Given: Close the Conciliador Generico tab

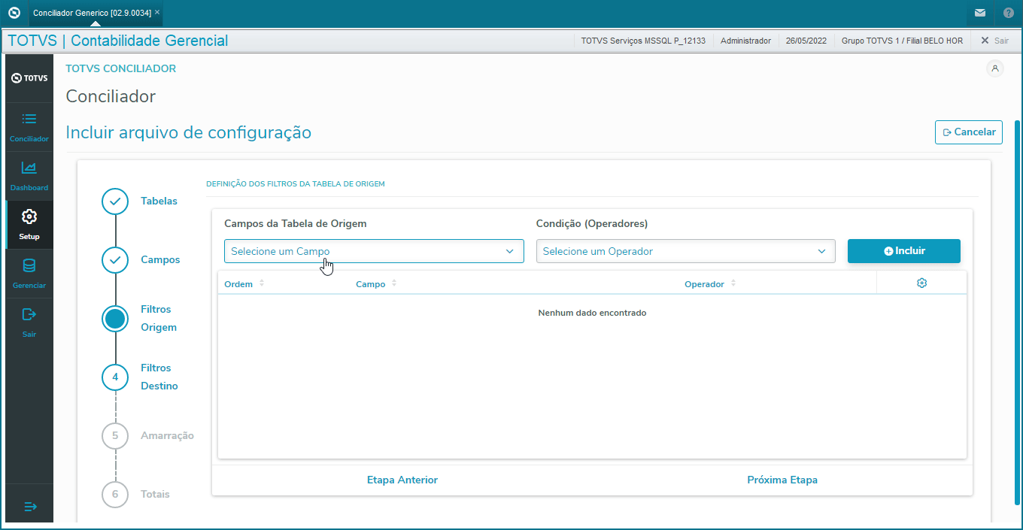Looking at the screenshot, I should pos(157,13).
